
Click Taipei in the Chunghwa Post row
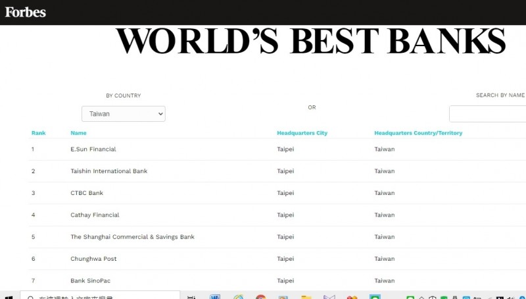pyautogui.click(x=285, y=259)
